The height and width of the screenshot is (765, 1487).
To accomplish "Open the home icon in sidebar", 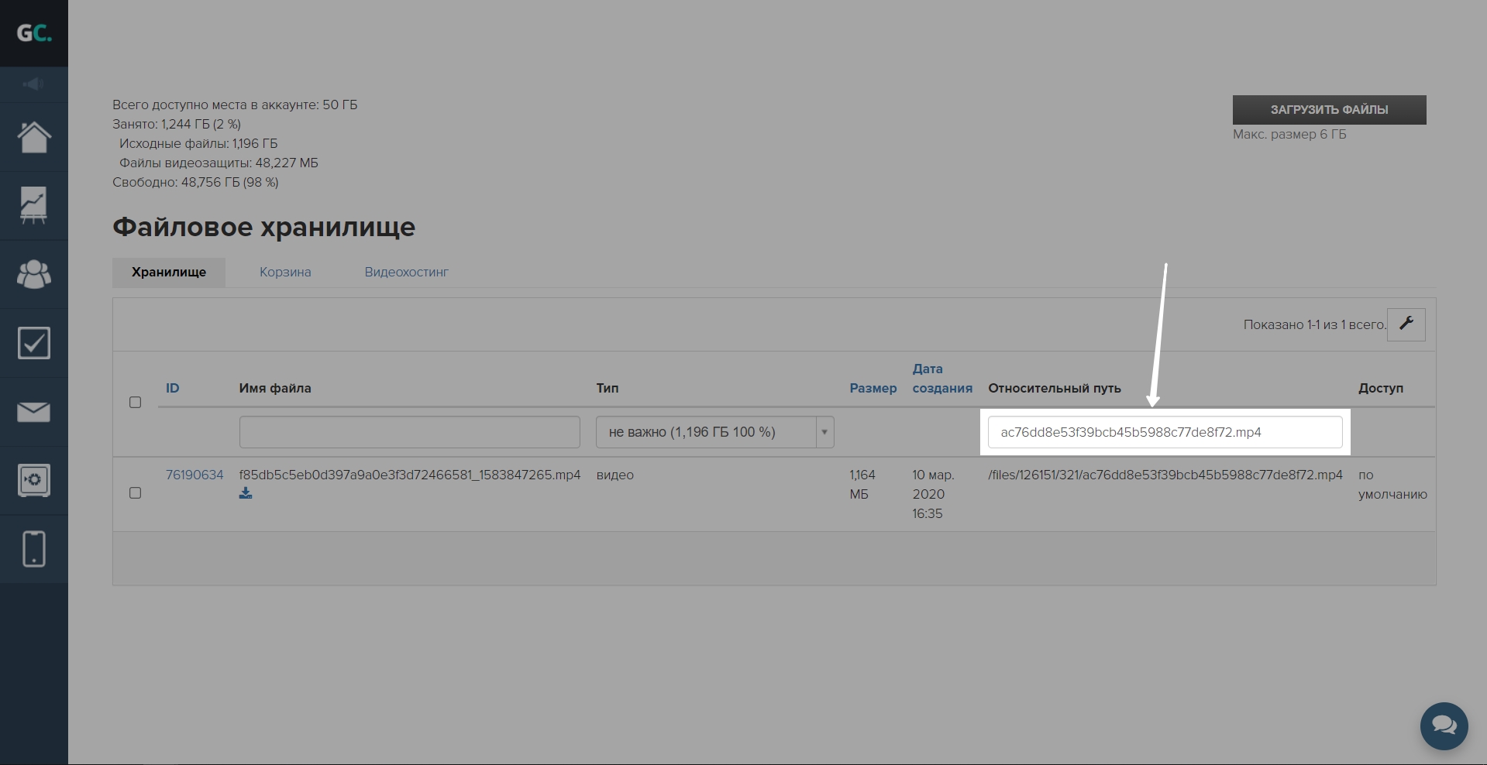I will coord(34,138).
